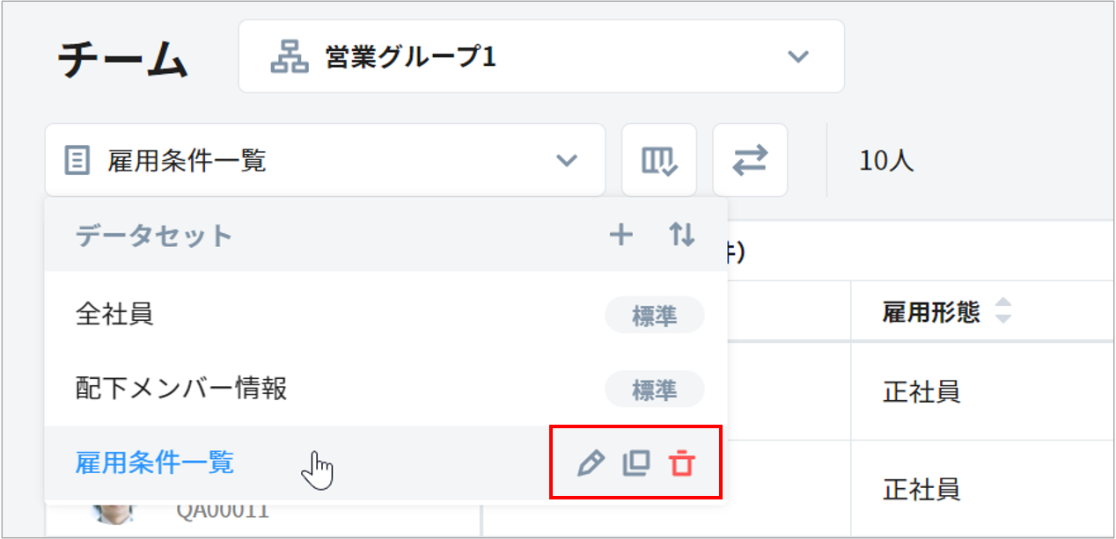This screenshot has height=539, width=1116.
Task: Click the duplicate dataset icon
Action: (x=635, y=463)
